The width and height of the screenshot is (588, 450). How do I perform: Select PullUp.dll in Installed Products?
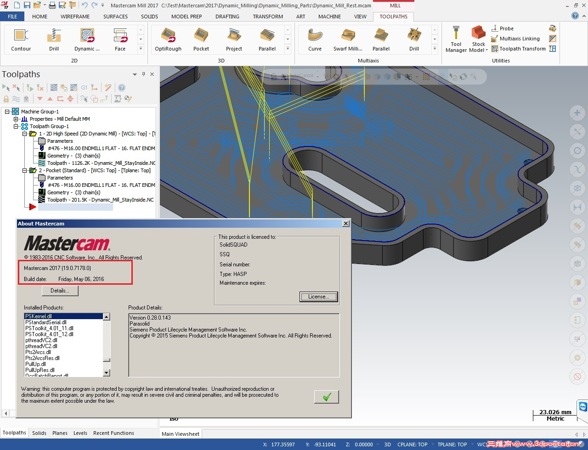point(35,364)
